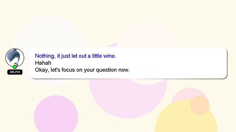Select the DELPHI name label
Viewport: 236px width, 132px height.
point(15,72)
